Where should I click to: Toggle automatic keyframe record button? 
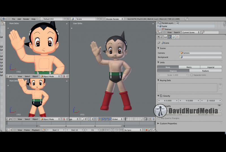point(146,130)
